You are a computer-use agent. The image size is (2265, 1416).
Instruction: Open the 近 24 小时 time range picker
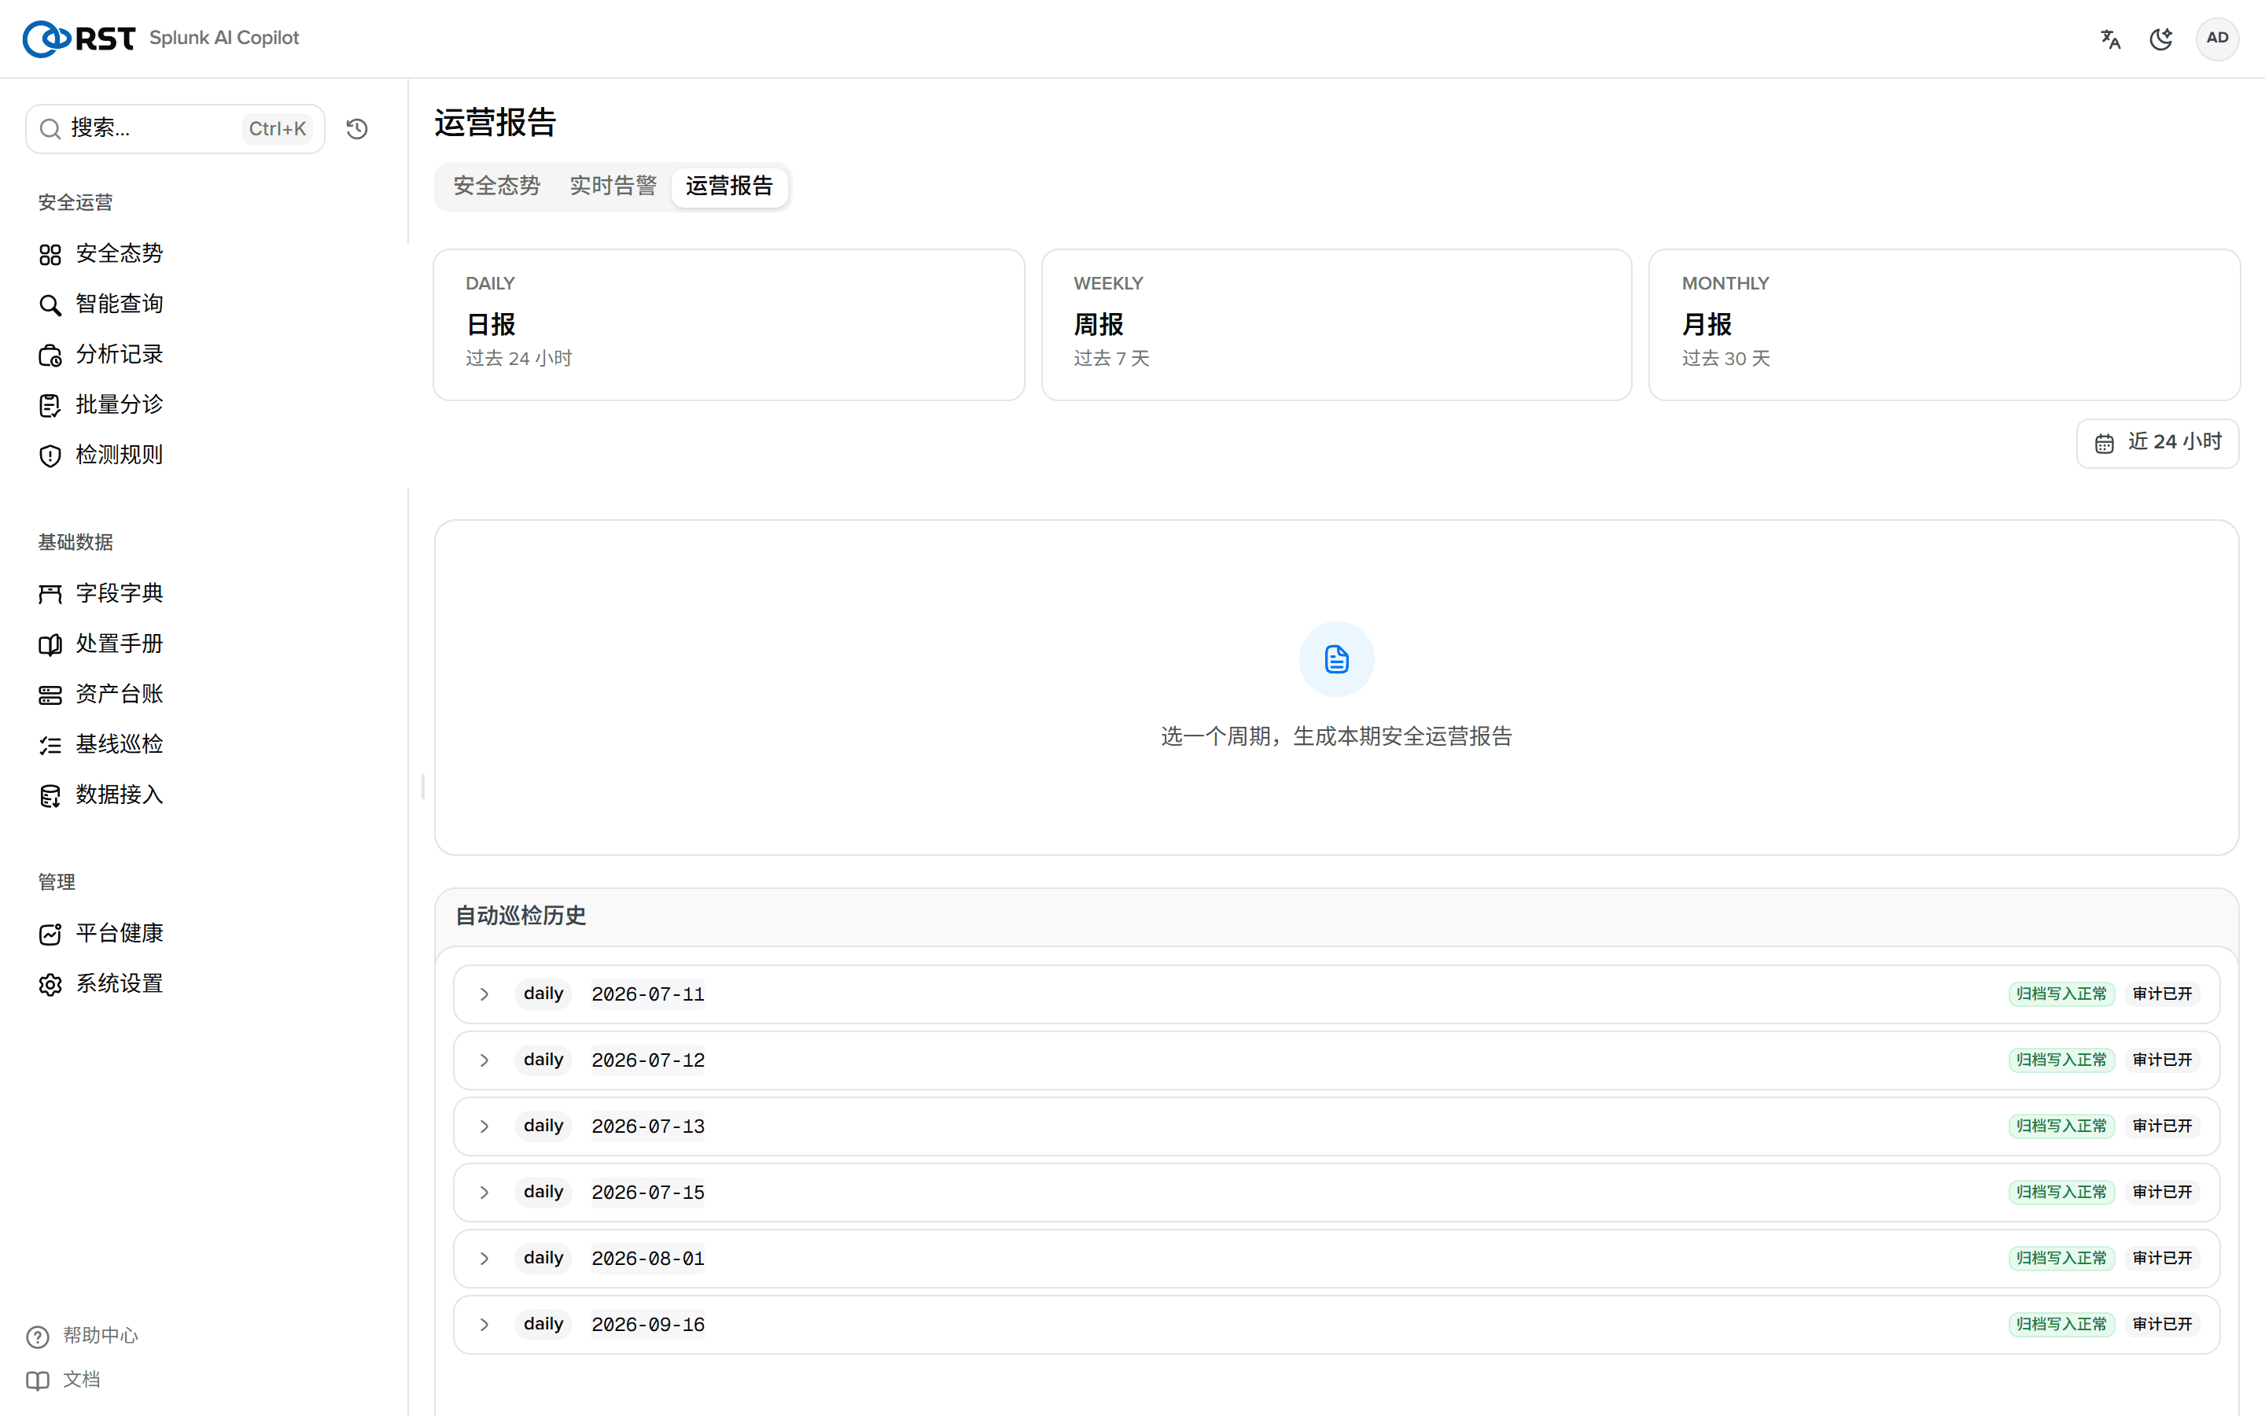[2157, 443]
